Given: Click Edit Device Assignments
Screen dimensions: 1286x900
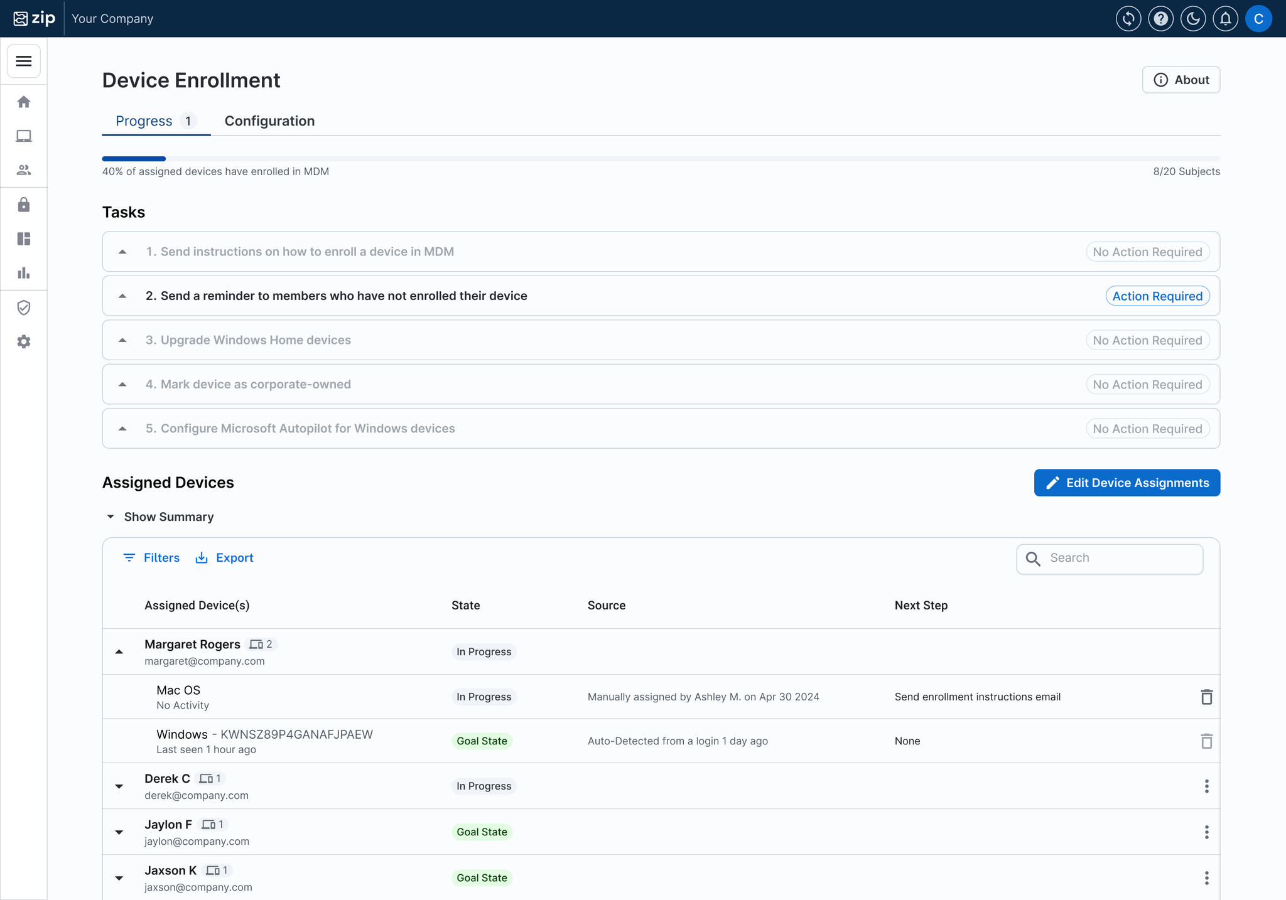Looking at the screenshot, I should click(x=1127, y=483).
